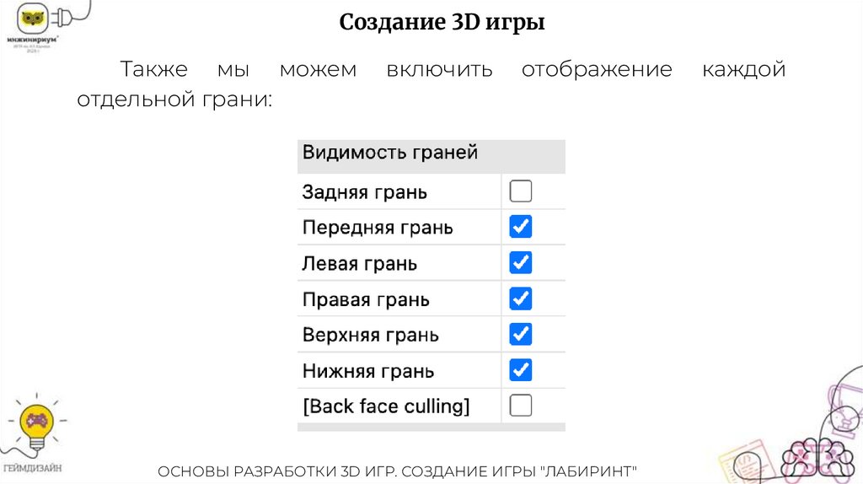Turn off the Нижняя грань checkbox
Viewport: 863px width, 484px height.
click(521, 370)
